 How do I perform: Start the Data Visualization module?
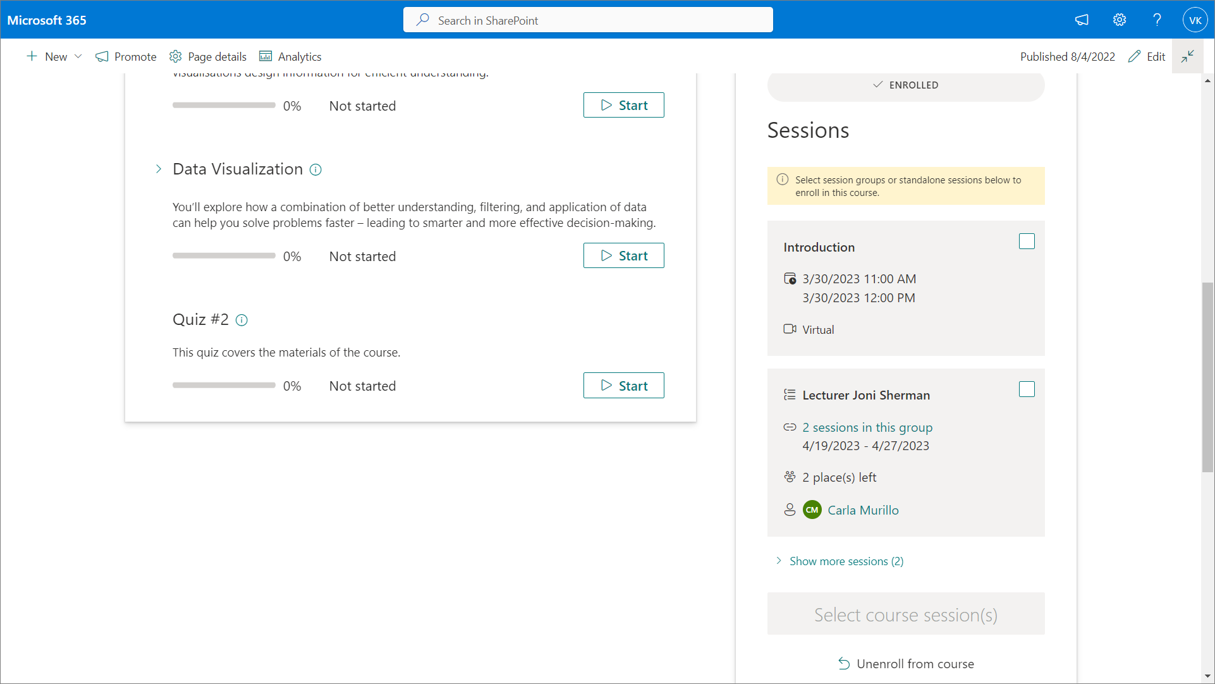click(624, 256)
